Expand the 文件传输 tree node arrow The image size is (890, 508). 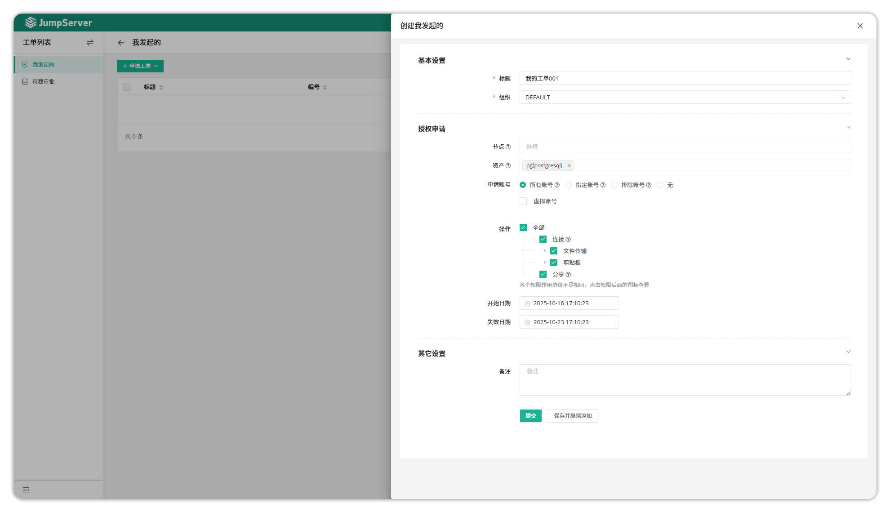[x=545, y=251]
